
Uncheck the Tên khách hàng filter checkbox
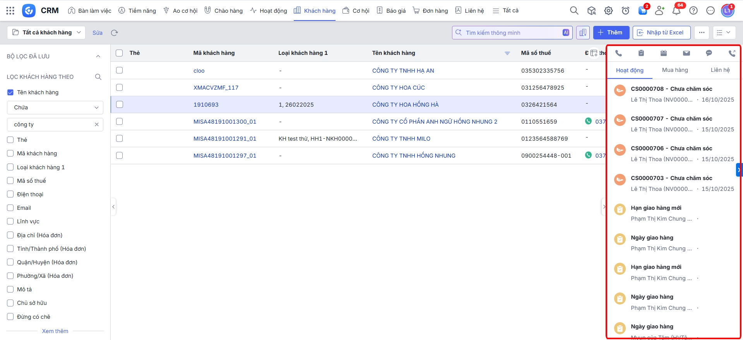tap(10, 92)
